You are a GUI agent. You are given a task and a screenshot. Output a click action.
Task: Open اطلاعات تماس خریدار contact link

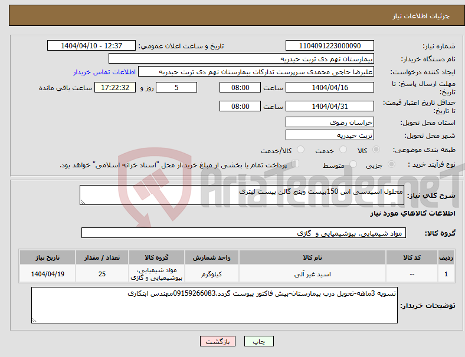pos(104,72)
